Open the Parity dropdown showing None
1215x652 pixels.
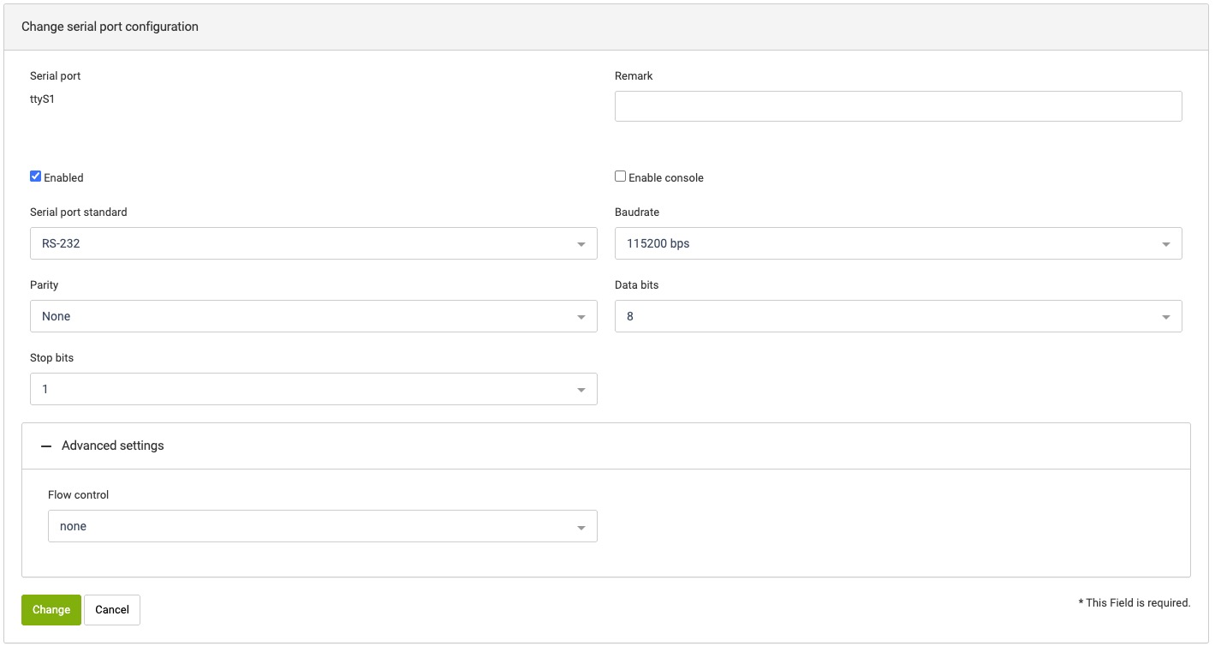(x=313, y=316)
